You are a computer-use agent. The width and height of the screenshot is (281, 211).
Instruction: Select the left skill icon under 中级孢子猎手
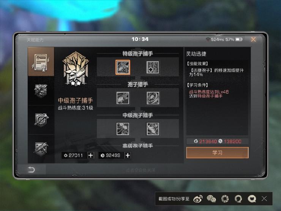point(123,129)
